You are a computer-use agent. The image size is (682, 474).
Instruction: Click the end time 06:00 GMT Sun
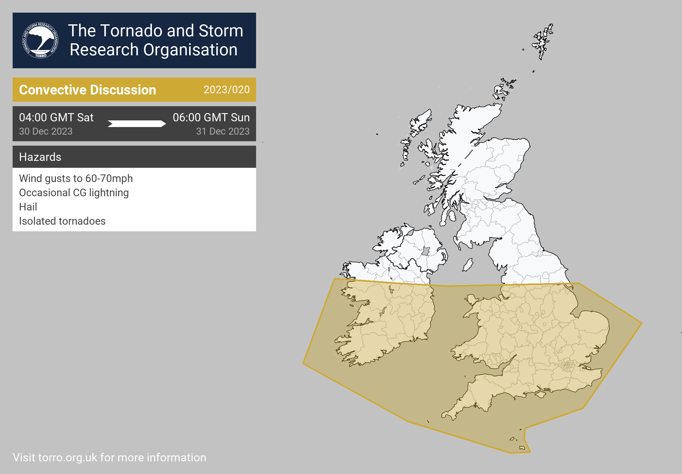click(211, 118)
